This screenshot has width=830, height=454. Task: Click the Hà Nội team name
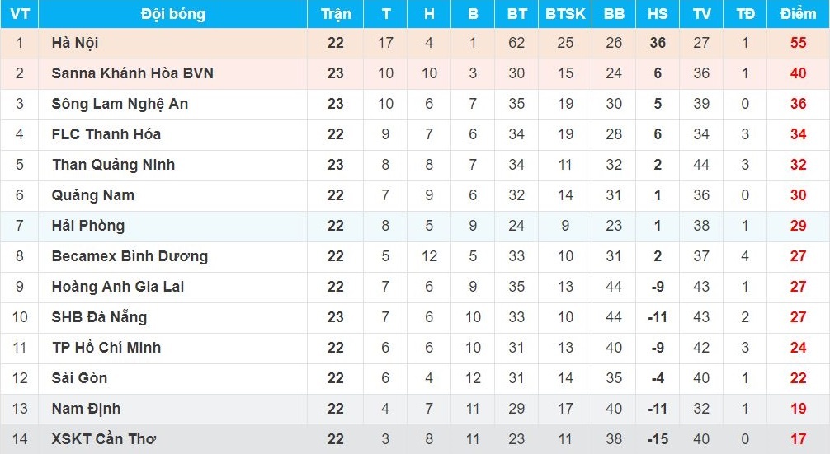click(75, 43)
